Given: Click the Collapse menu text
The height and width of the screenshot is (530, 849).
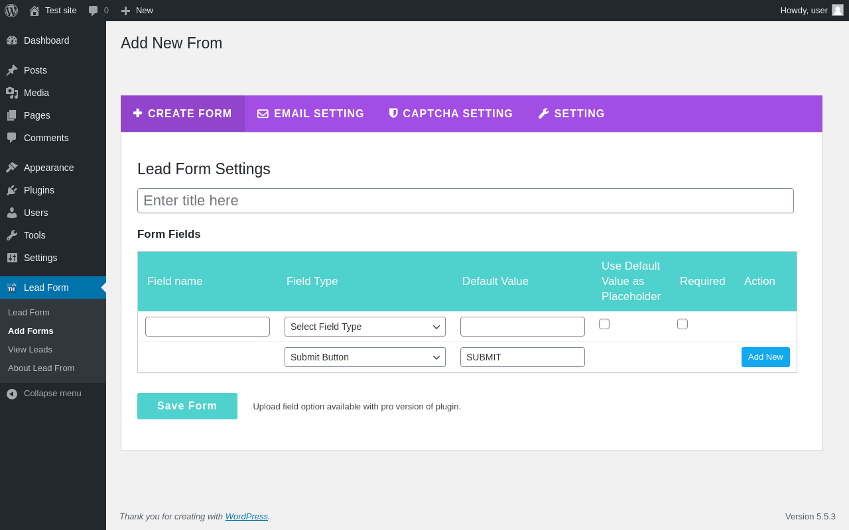Looking at the screenshot, I should click(52, 393).
